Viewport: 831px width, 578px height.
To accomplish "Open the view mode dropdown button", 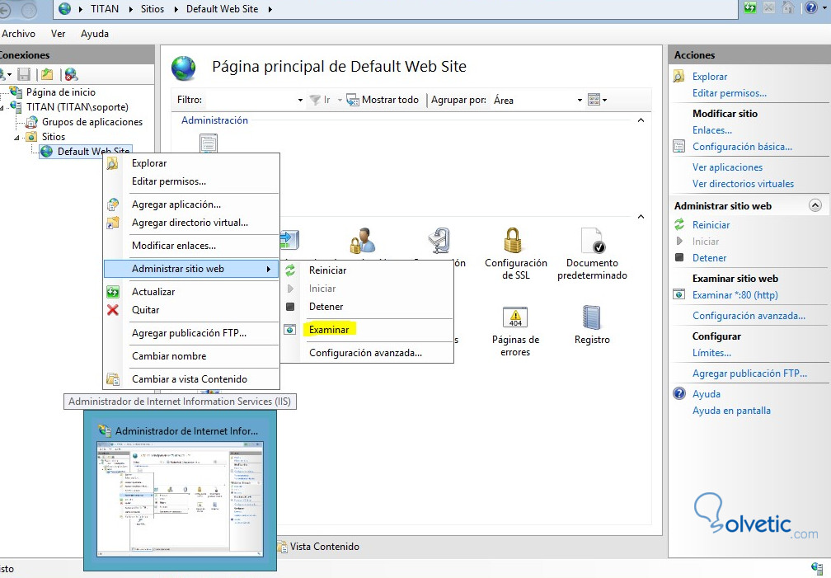I will click(597, 100).
